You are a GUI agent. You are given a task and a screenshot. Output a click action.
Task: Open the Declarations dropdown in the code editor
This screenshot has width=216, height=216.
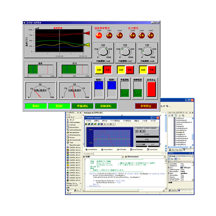tap(145, 157)
